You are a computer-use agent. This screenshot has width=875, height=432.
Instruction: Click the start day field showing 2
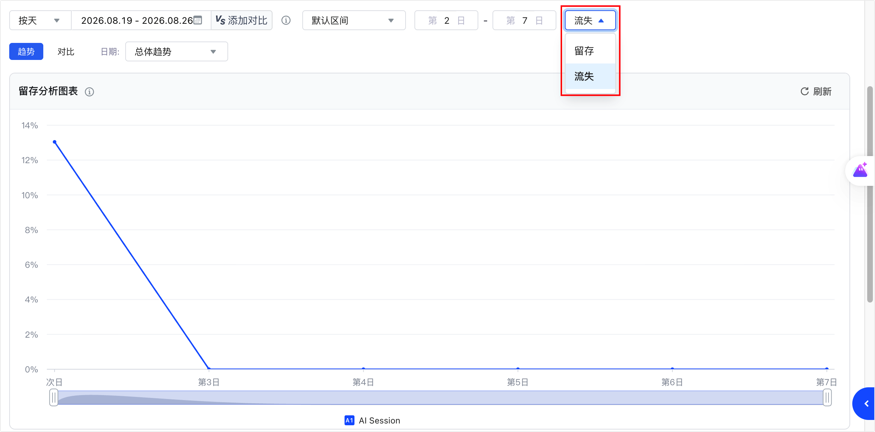tap(446, 20)
